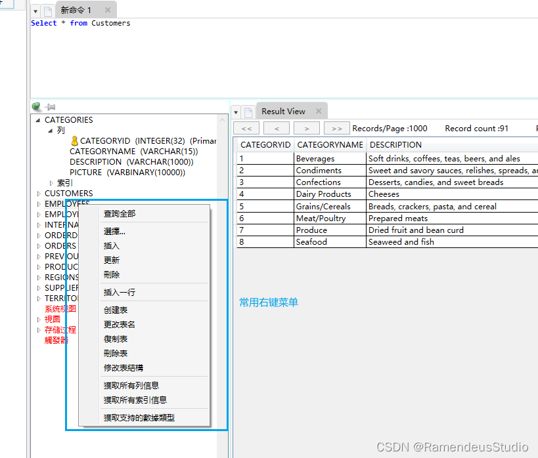Go to previous page with < button
This screenshot has height=458, width=538.
tap(277, 129)
